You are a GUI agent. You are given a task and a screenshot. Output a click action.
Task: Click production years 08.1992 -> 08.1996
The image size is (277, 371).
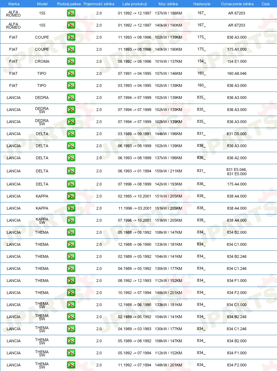point(135,61)
